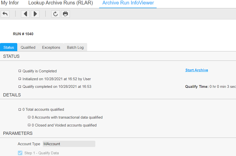The width and height of the screenshot is (236, 156).
Task: Show the Batch Log tab
Action: tap(75, 47)
